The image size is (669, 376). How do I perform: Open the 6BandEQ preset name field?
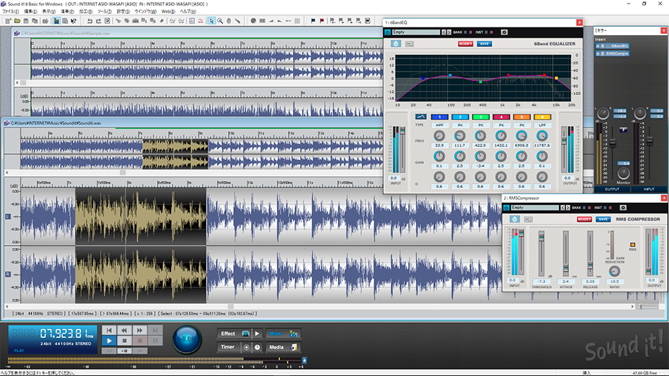(x=415, y=32)
